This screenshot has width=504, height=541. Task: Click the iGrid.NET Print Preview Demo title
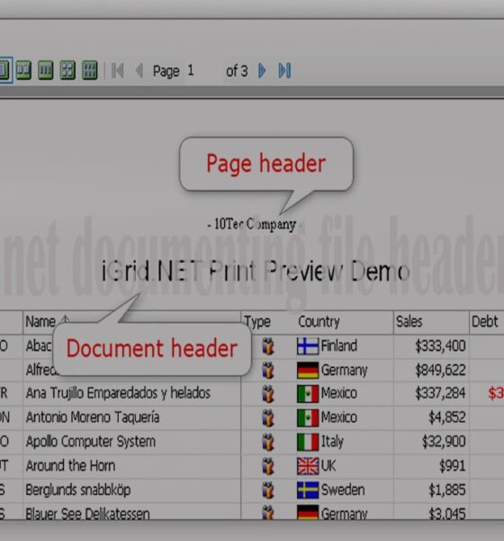256,271
